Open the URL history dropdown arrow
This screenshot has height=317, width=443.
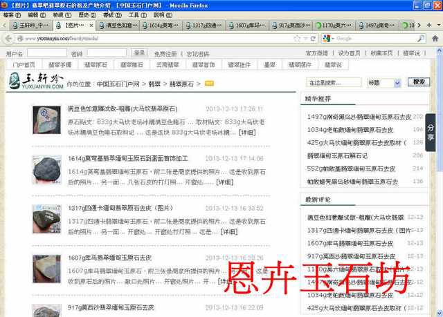coord(305,38)
